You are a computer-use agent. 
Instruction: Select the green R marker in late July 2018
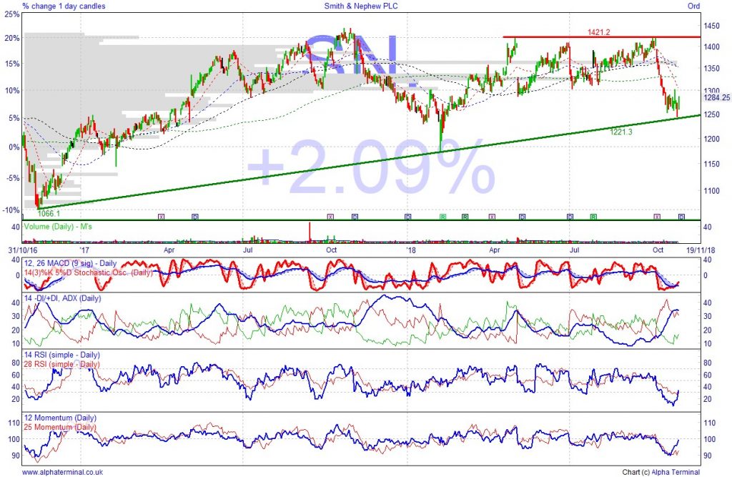[x=593, y=217]
